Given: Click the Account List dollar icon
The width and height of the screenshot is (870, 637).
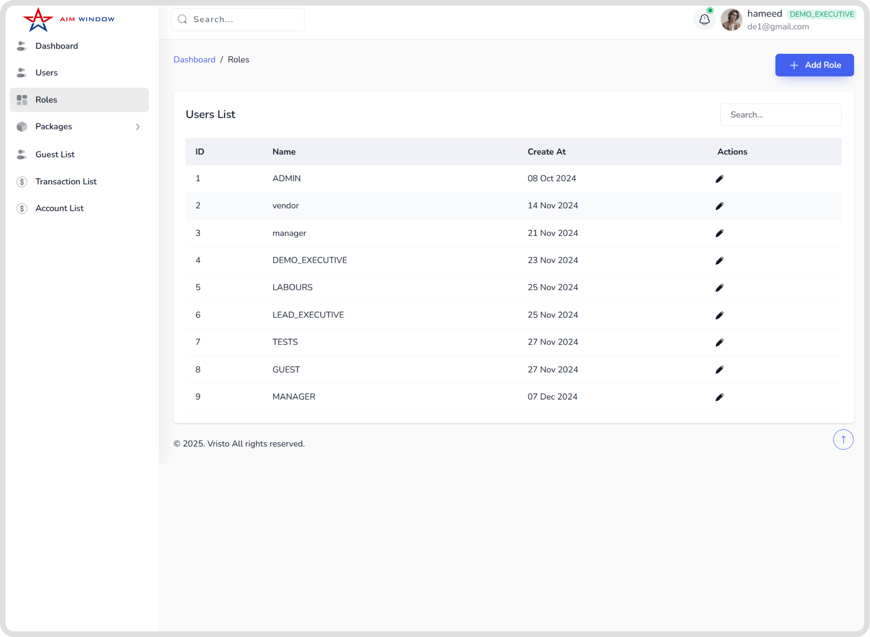Looking at the screenshot, I should click(x=22, y=208).
